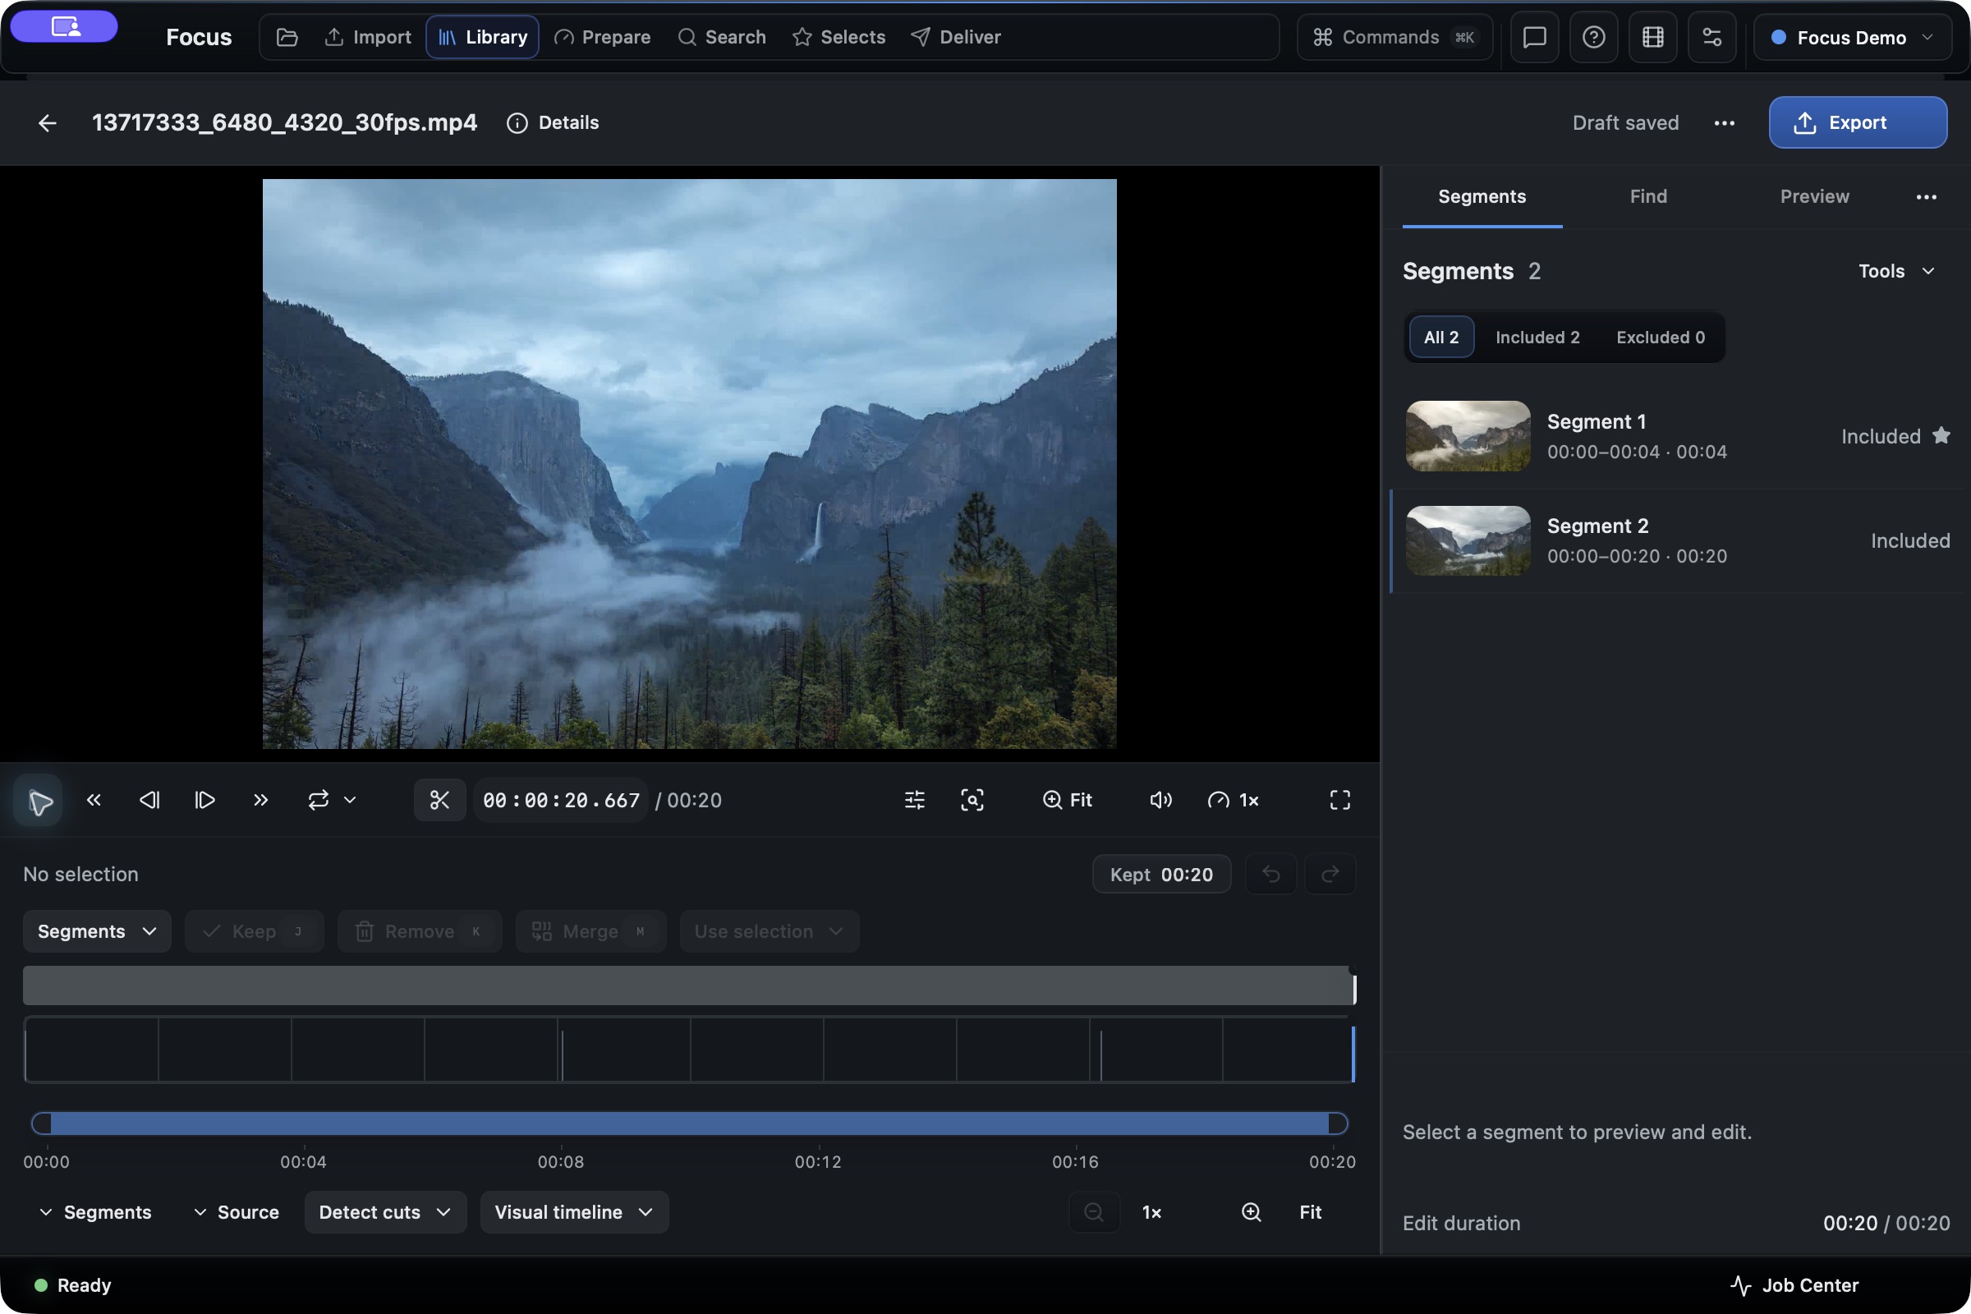Filter segments by Included 2
The width and height of the screenshot is (1971, 1314).
pos(1537,337)
